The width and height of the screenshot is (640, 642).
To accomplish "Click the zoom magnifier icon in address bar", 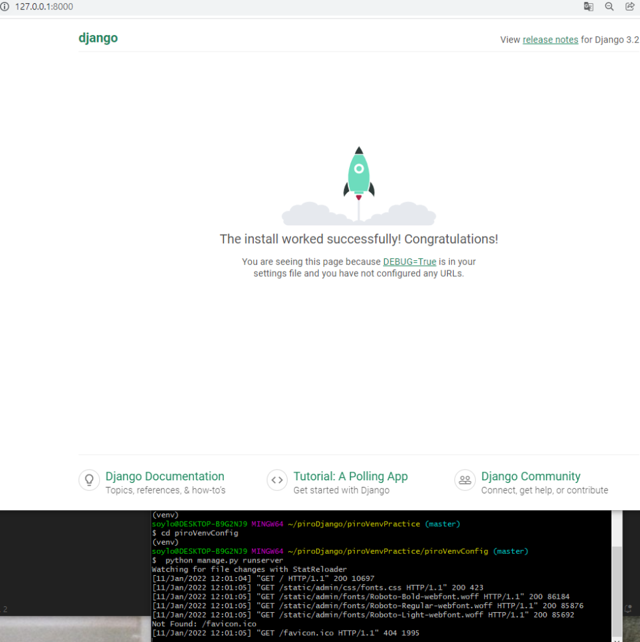I will (x=610, y=7).
